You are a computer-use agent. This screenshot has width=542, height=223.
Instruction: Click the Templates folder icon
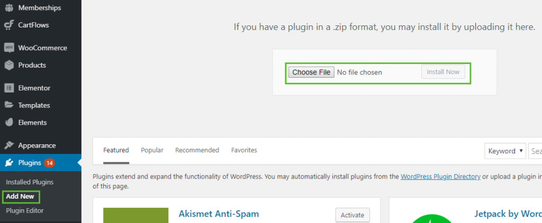point(8,105)
